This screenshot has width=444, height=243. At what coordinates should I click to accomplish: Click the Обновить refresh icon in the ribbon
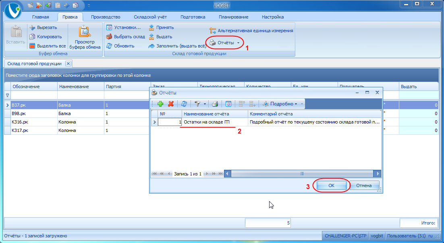[x=109, y=46]
